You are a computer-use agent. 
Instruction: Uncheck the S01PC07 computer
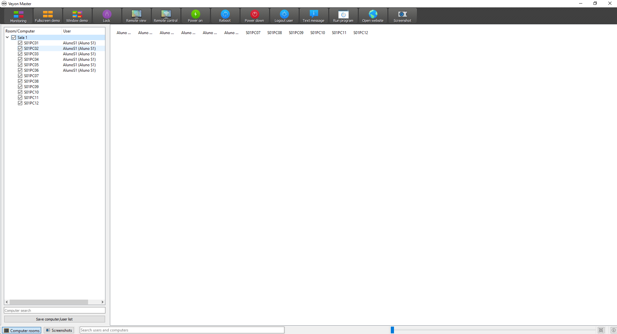tap(20, 76)
